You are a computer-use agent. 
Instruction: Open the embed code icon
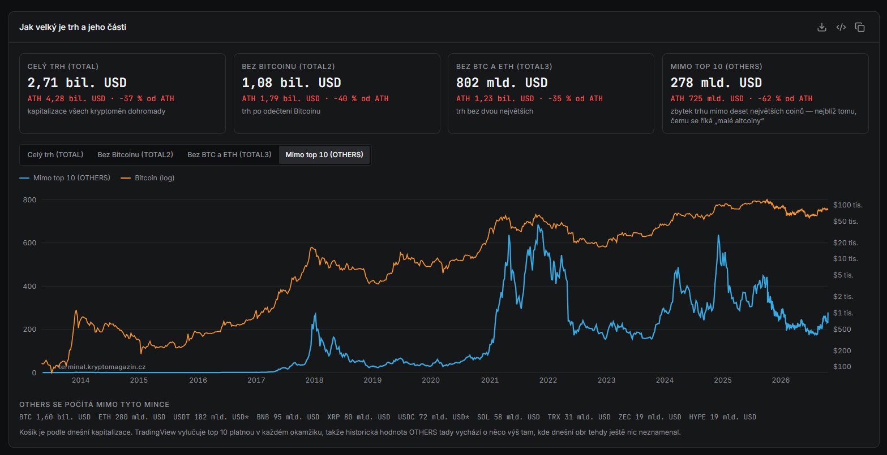(x=841, y=27)
